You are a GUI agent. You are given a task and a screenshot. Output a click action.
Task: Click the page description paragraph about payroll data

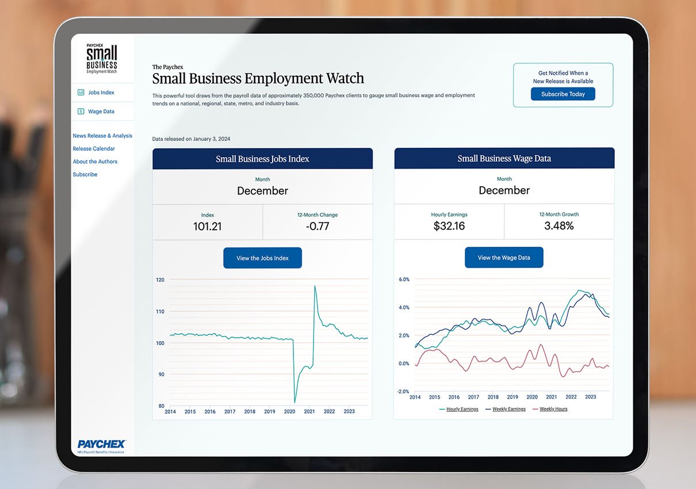pyautogui.click(x=313, y=100)
